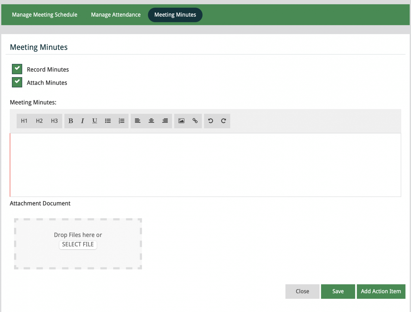The height and width of the screenshot is (312, 411).
Task: Insert a bulleted list
Action: (108, 121)
